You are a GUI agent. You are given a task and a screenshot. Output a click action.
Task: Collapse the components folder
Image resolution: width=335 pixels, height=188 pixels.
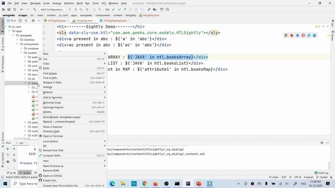click(17, 44)
